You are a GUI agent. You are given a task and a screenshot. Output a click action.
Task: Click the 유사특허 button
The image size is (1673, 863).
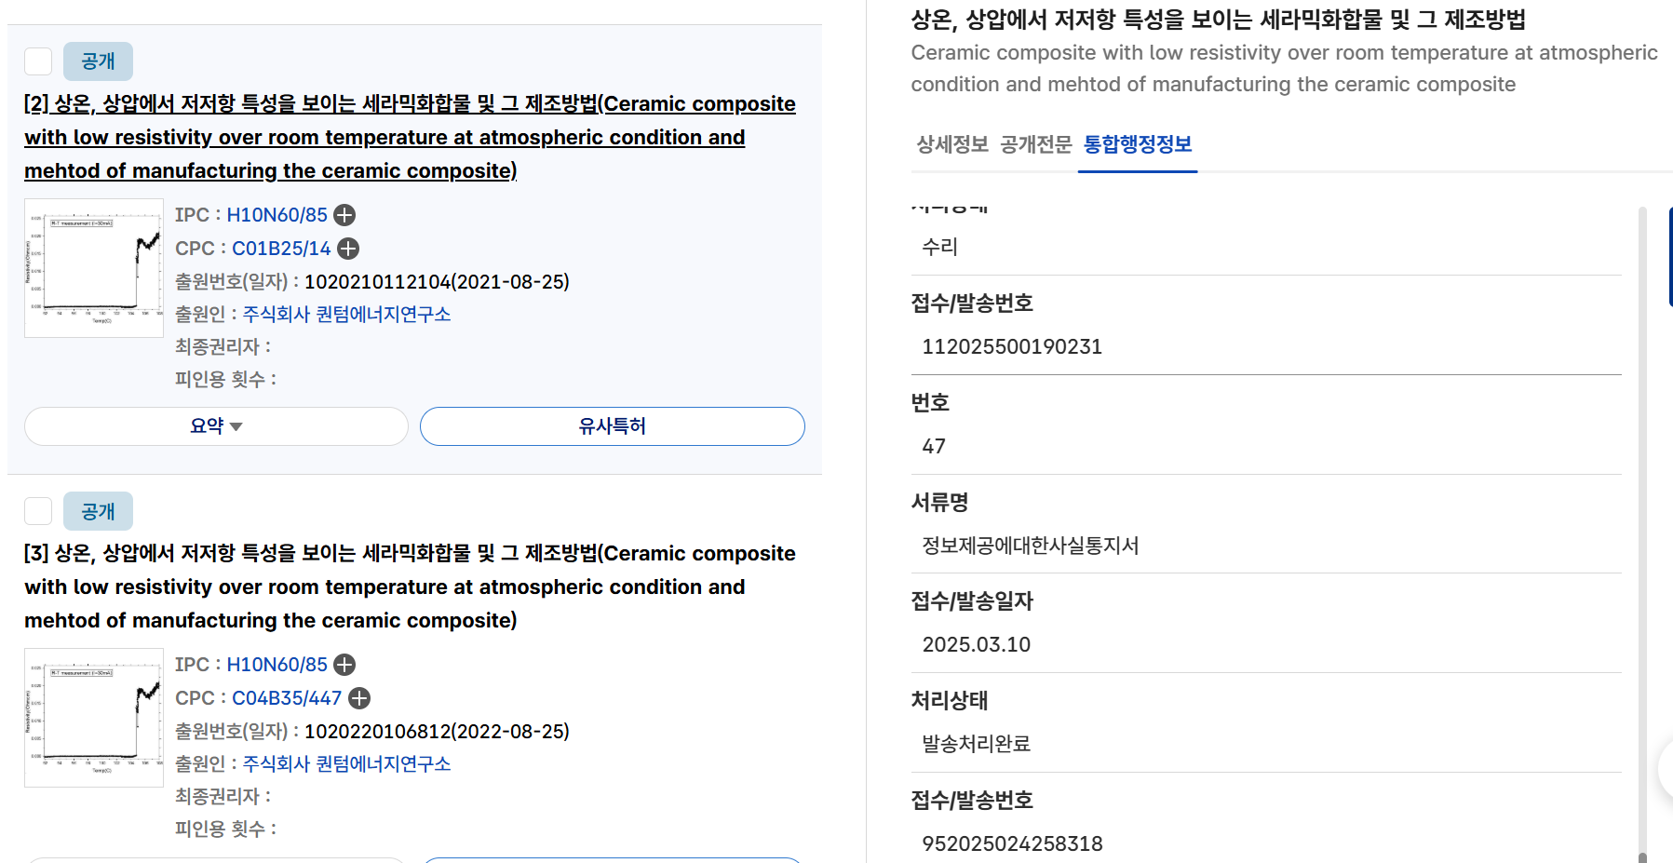(612, 426)
